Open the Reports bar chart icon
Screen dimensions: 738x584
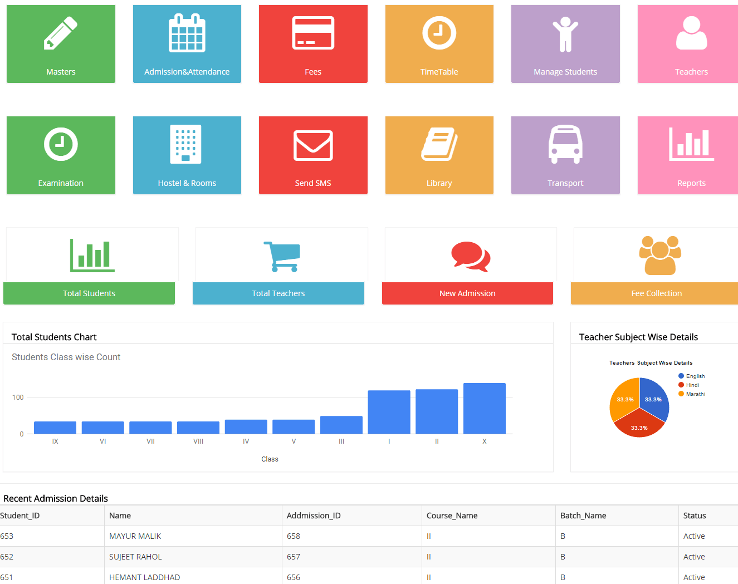click(x=691, y=144)
